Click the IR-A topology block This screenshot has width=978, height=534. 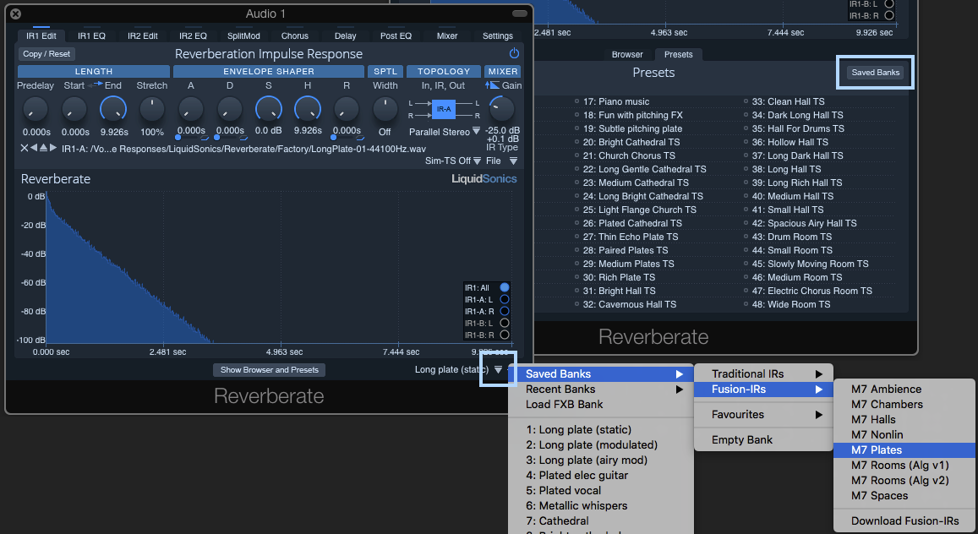(444, 109)
